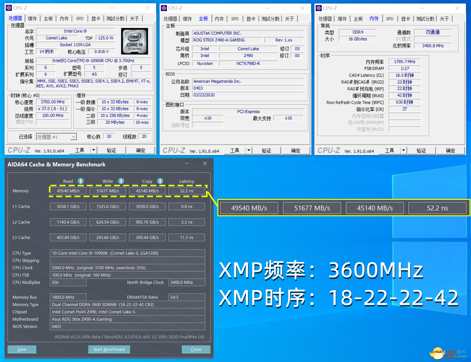Click the CPU-Z app icon in first window
The width and height of the screenshot is (471, 362).
coord(9,8)
